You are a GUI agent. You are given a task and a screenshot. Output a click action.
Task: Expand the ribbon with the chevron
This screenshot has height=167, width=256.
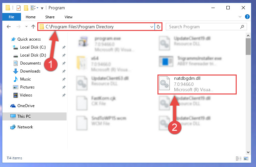point(240,17)
